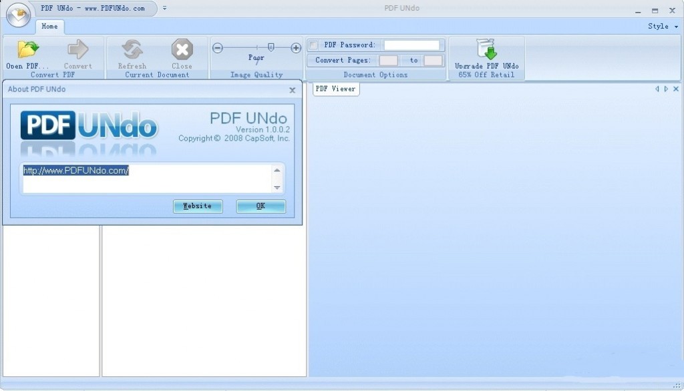Enable the PDF Password checkbox
684x391 pixels.
[x=313, y=45]
